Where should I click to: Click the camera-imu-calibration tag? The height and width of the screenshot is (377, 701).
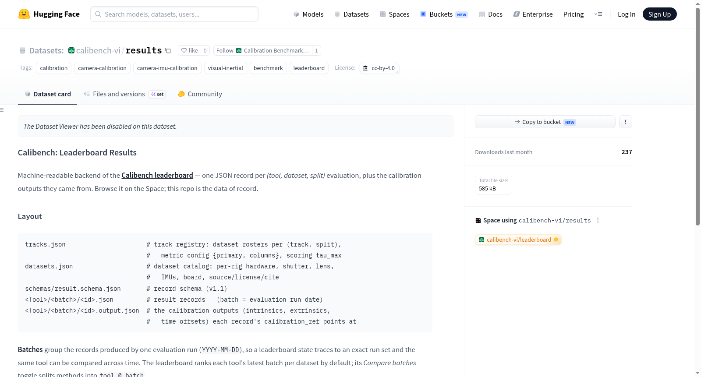point(167,68)
